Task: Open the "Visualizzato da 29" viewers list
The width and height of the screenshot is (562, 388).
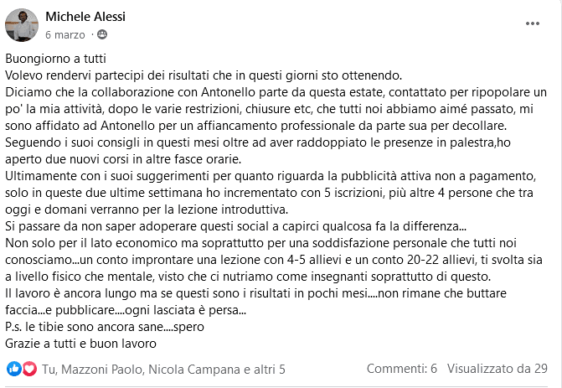Action: (498, 369)
